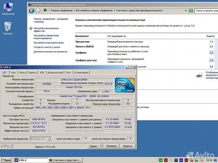218x163 pixels.
Task: Open the Action Center flag tray icon
Action: (x=202, y=160)
